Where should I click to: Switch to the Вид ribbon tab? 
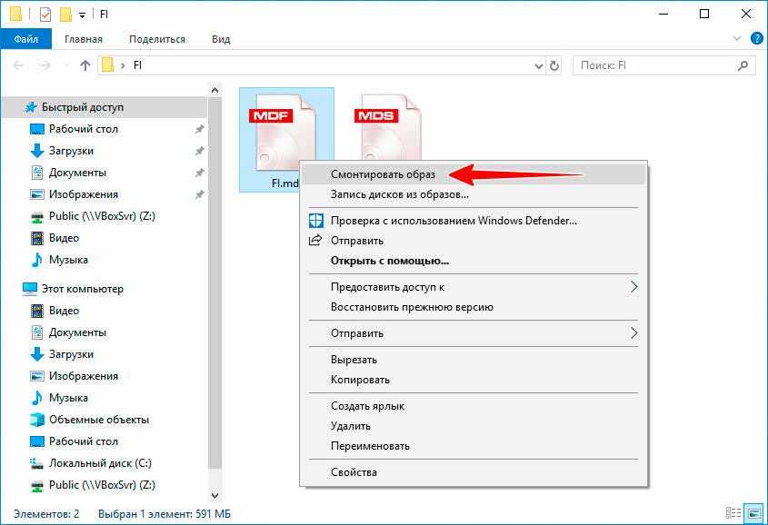click(x=221, y=39)
